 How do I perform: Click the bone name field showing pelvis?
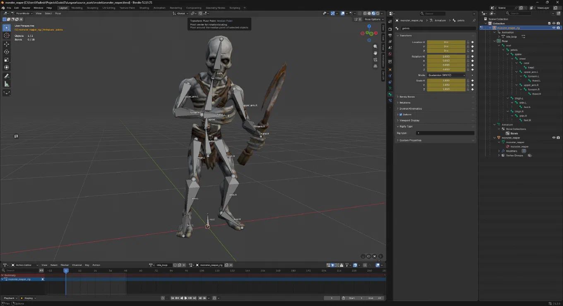(438, 29)
